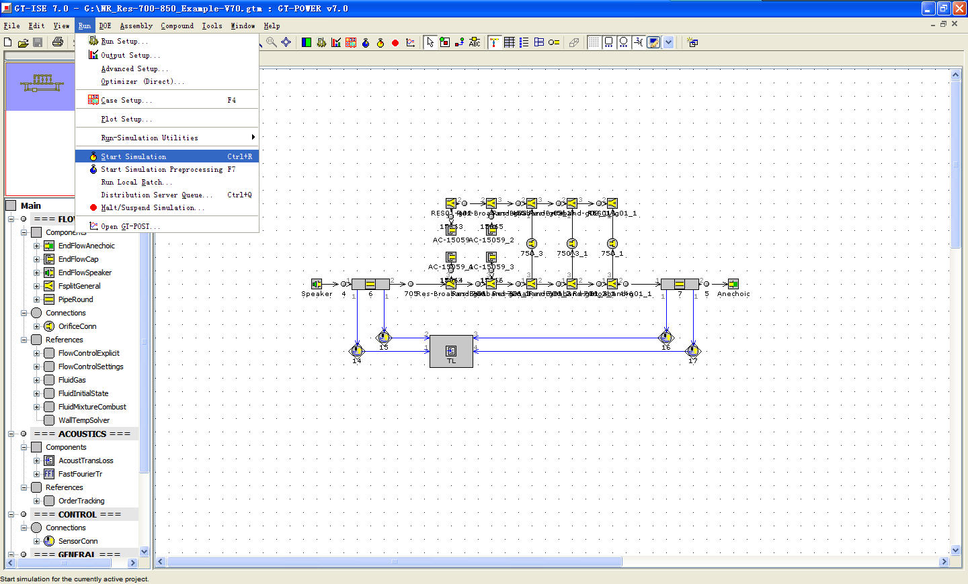Click the Output Setup chart toolbar icon
Image resolution: width=968 pixels, height=584 pixels.
tap(336, 42)
